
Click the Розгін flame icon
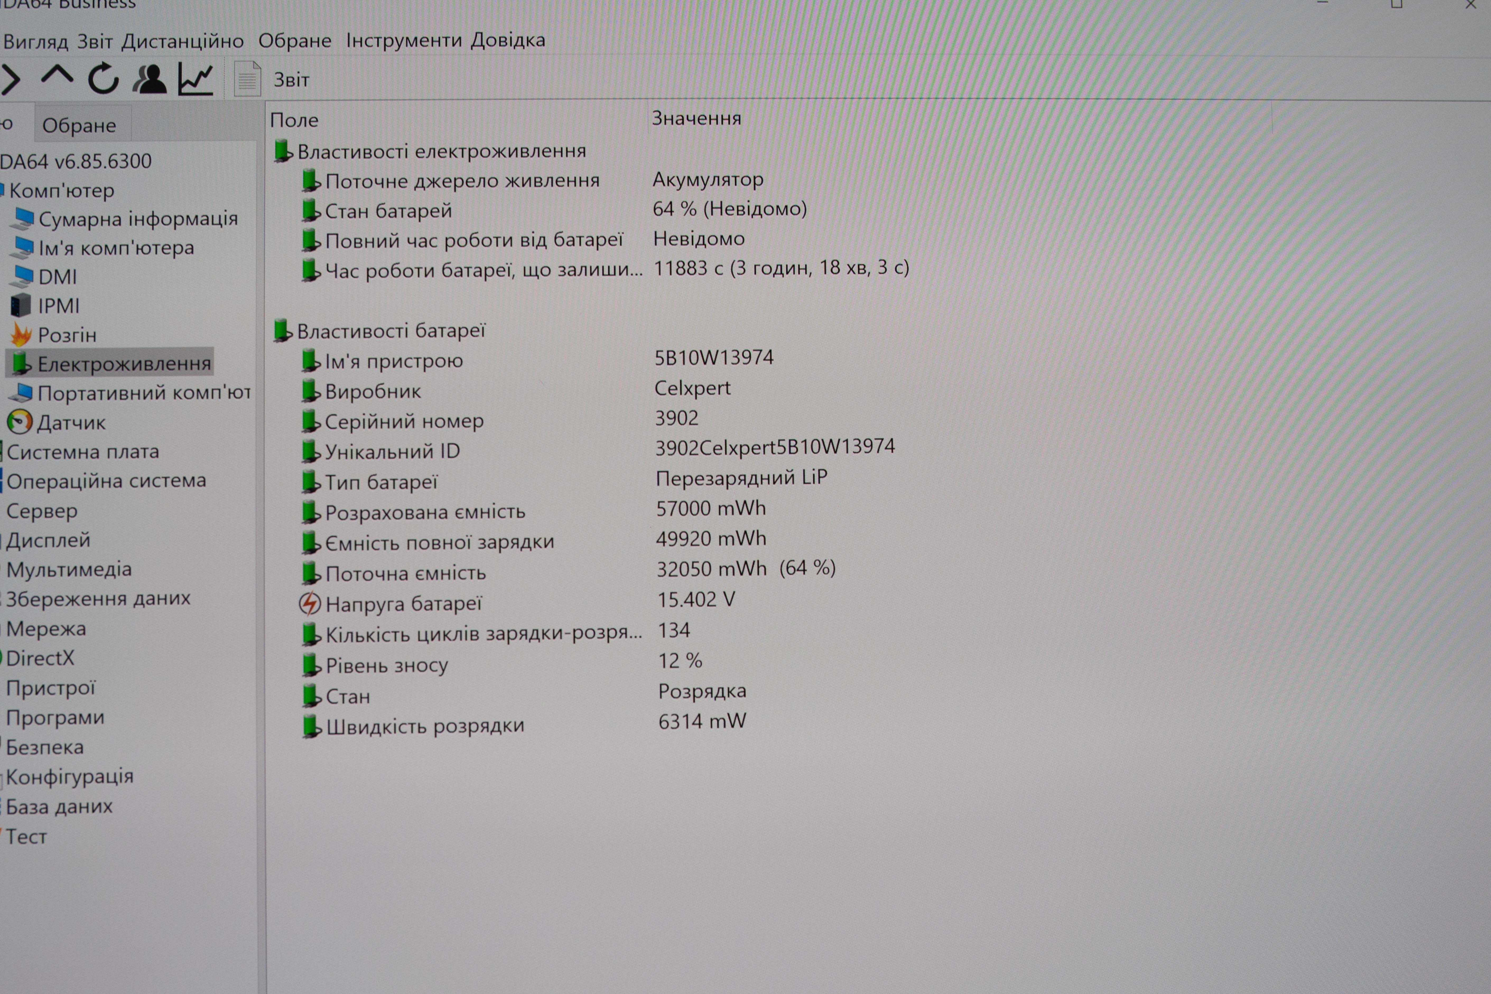[21, 335]
